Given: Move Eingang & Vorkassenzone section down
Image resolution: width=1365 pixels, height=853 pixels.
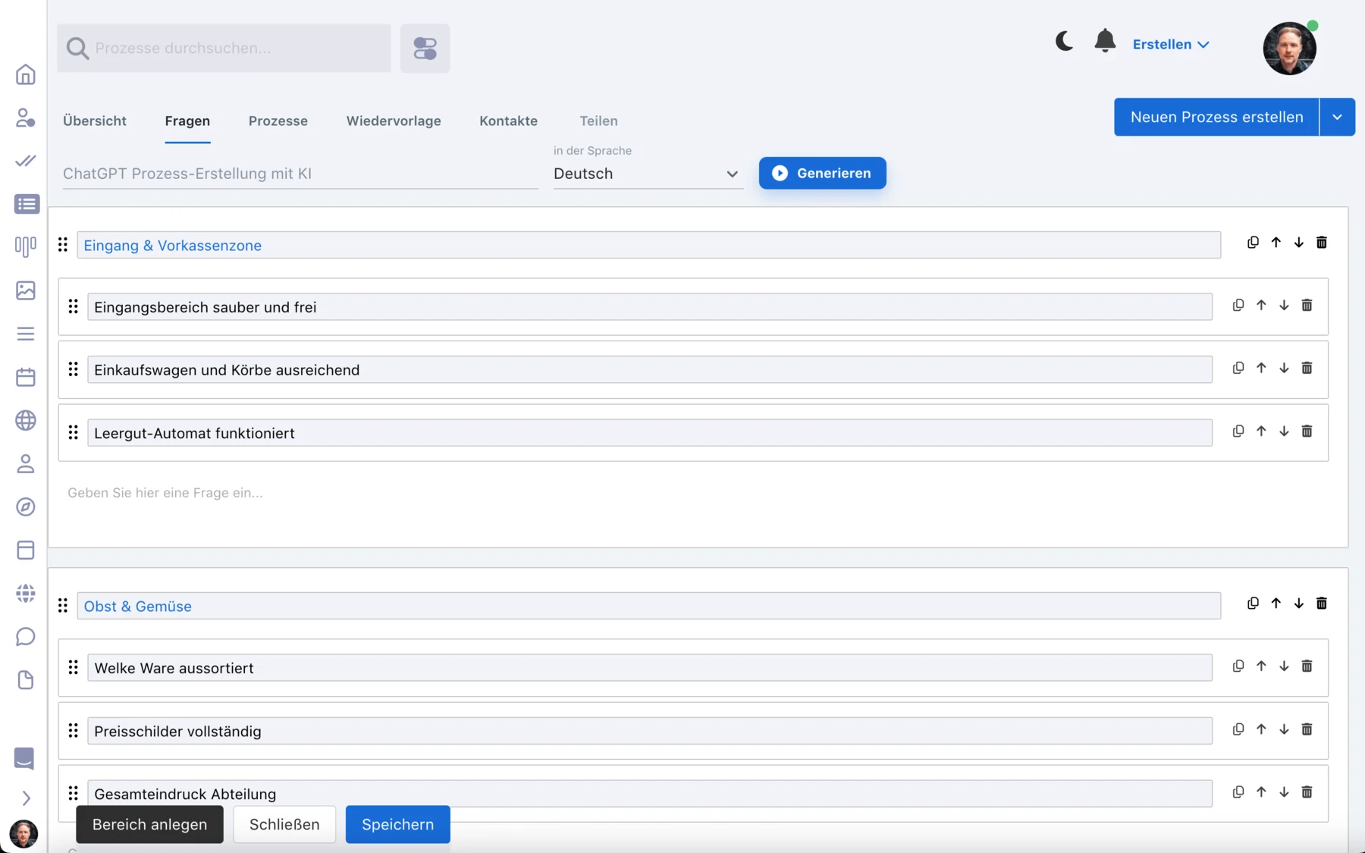Looking at the screenshot, I should click(1299, 243).
